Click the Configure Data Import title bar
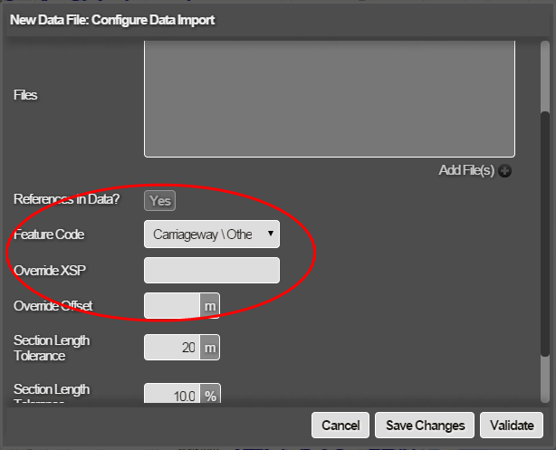Screen dimensions: 556x450 (x=272, y=19)
